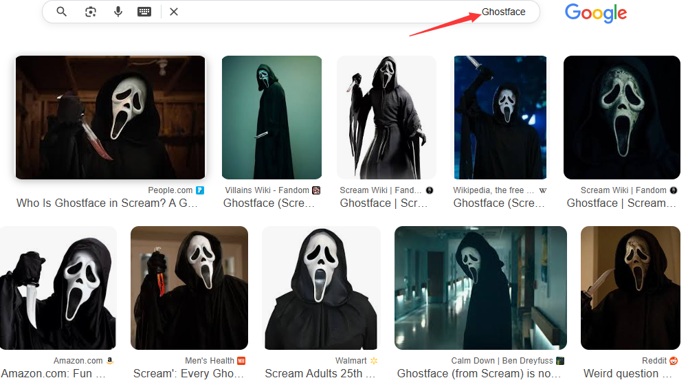Image resolution: width=688 pixels, height=389 pixels.
Task: Go to Google homepage via logo
Action: [x=596, y=13]
